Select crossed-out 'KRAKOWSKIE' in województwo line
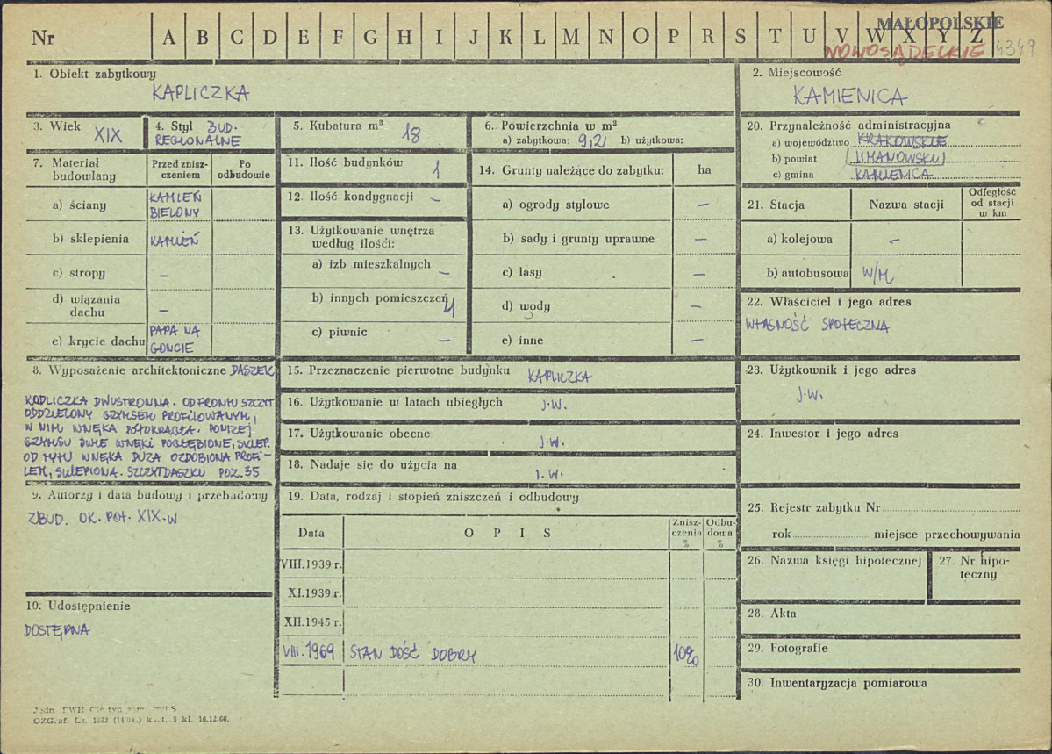Screen dimensions: 1052x754 pyautogui.click(x=902, y=141)
